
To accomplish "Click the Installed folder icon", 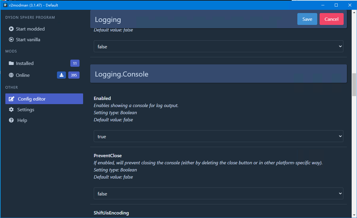I will click(x=11, y=63).
